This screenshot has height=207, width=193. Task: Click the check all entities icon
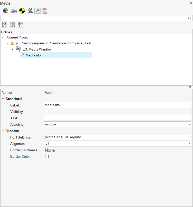[x=4, y=25]
